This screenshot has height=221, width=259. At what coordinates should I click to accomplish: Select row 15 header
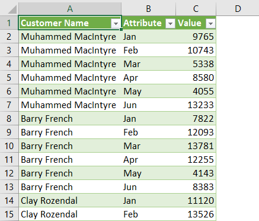tap(9, 214)
